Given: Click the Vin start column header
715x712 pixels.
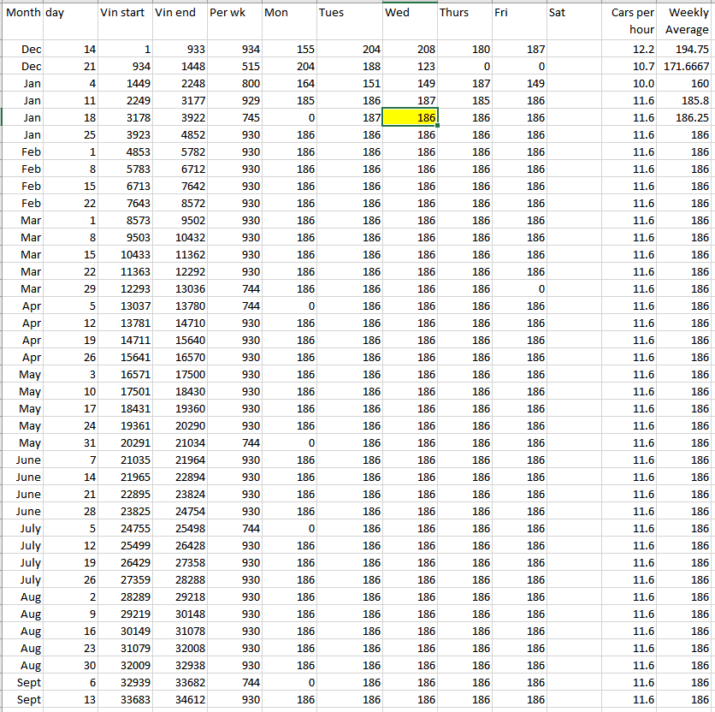Looking at the screenshot, I should [125, 14].
